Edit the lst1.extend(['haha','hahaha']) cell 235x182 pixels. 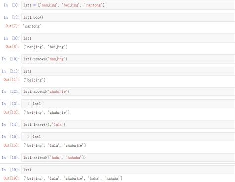pyautogui.click(x=128, y=158)
